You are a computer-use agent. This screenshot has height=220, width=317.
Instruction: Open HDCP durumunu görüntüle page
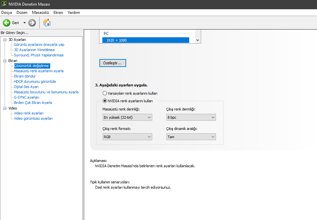(35, 81)
